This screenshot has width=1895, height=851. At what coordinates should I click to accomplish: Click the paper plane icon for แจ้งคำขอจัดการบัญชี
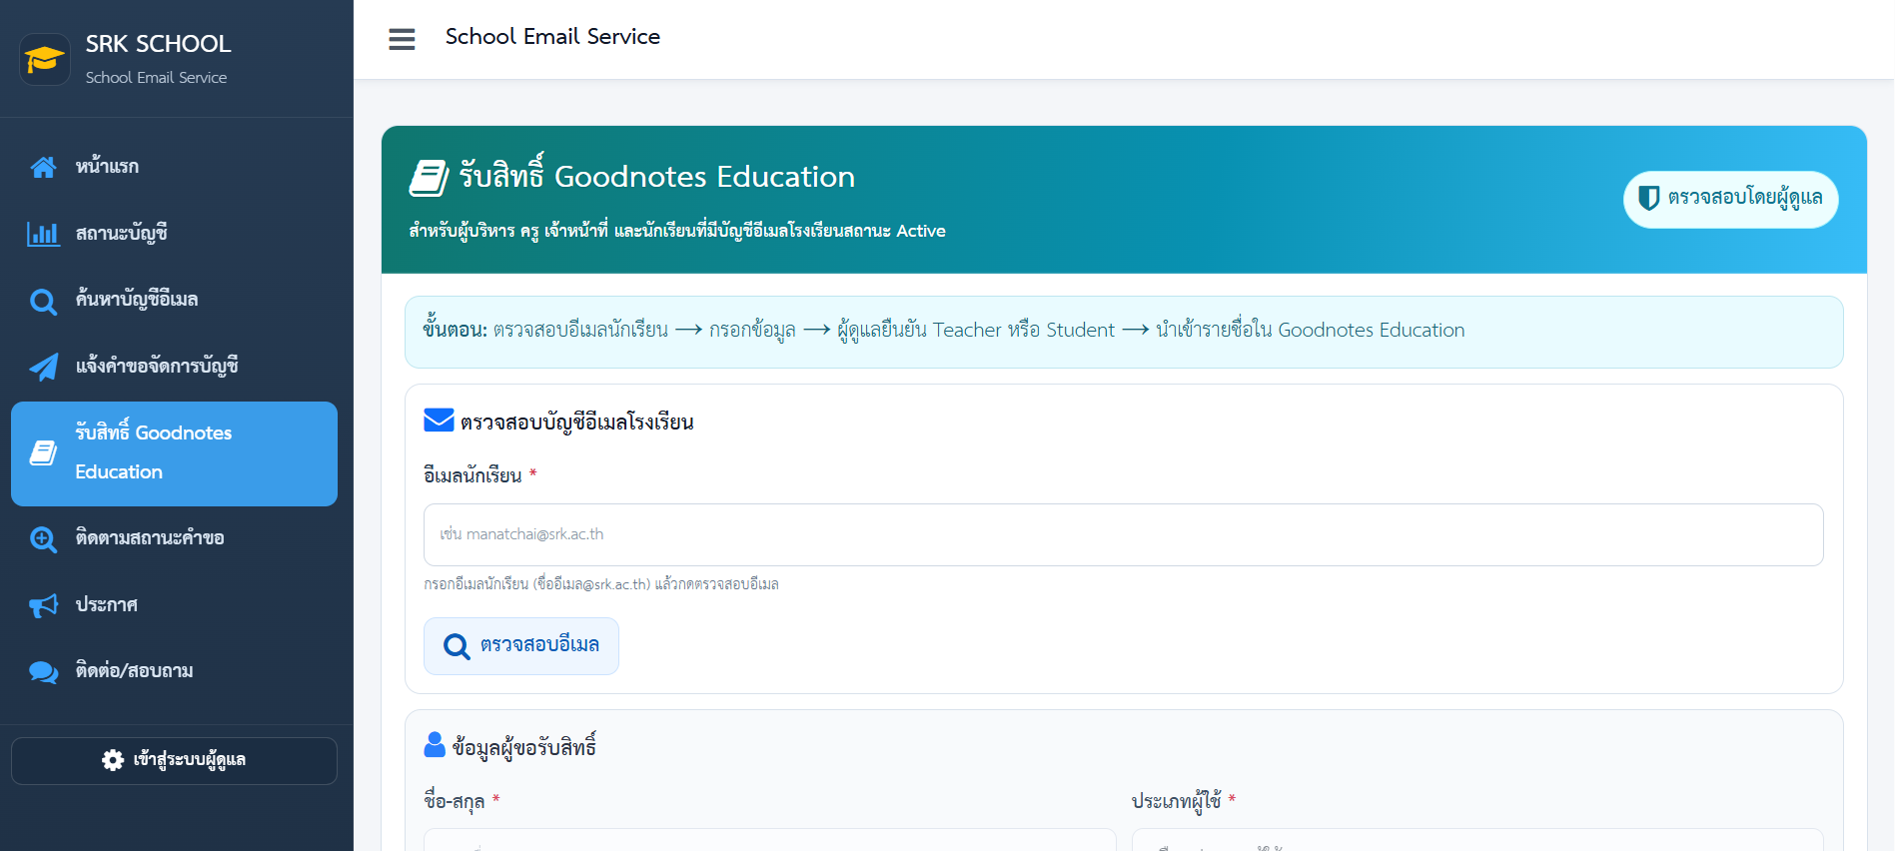[x=43, y=367]
